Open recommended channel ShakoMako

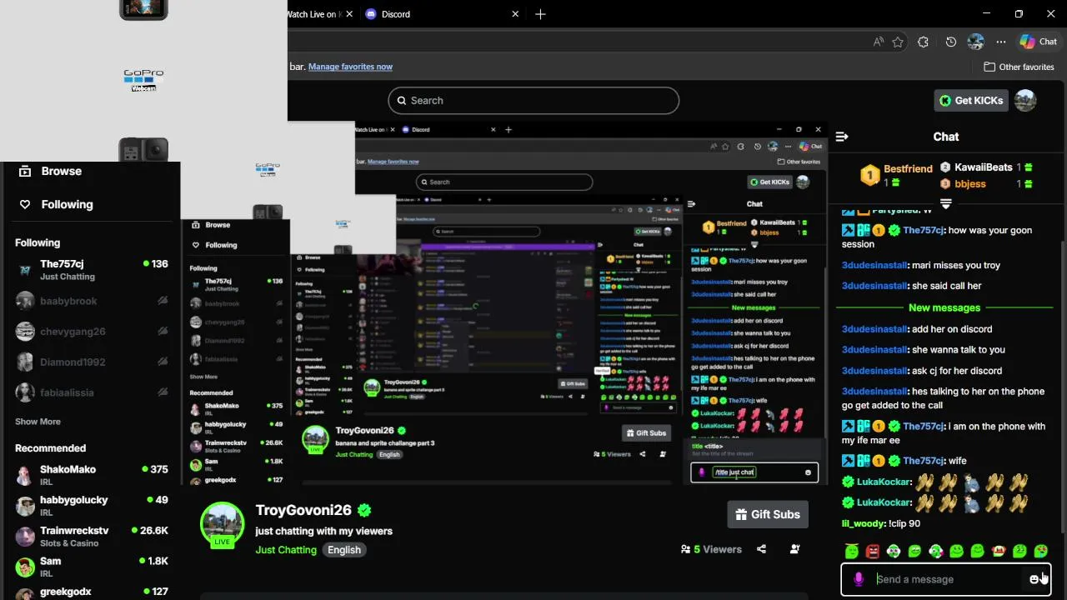pyautogui.click(x=92, y=475)
